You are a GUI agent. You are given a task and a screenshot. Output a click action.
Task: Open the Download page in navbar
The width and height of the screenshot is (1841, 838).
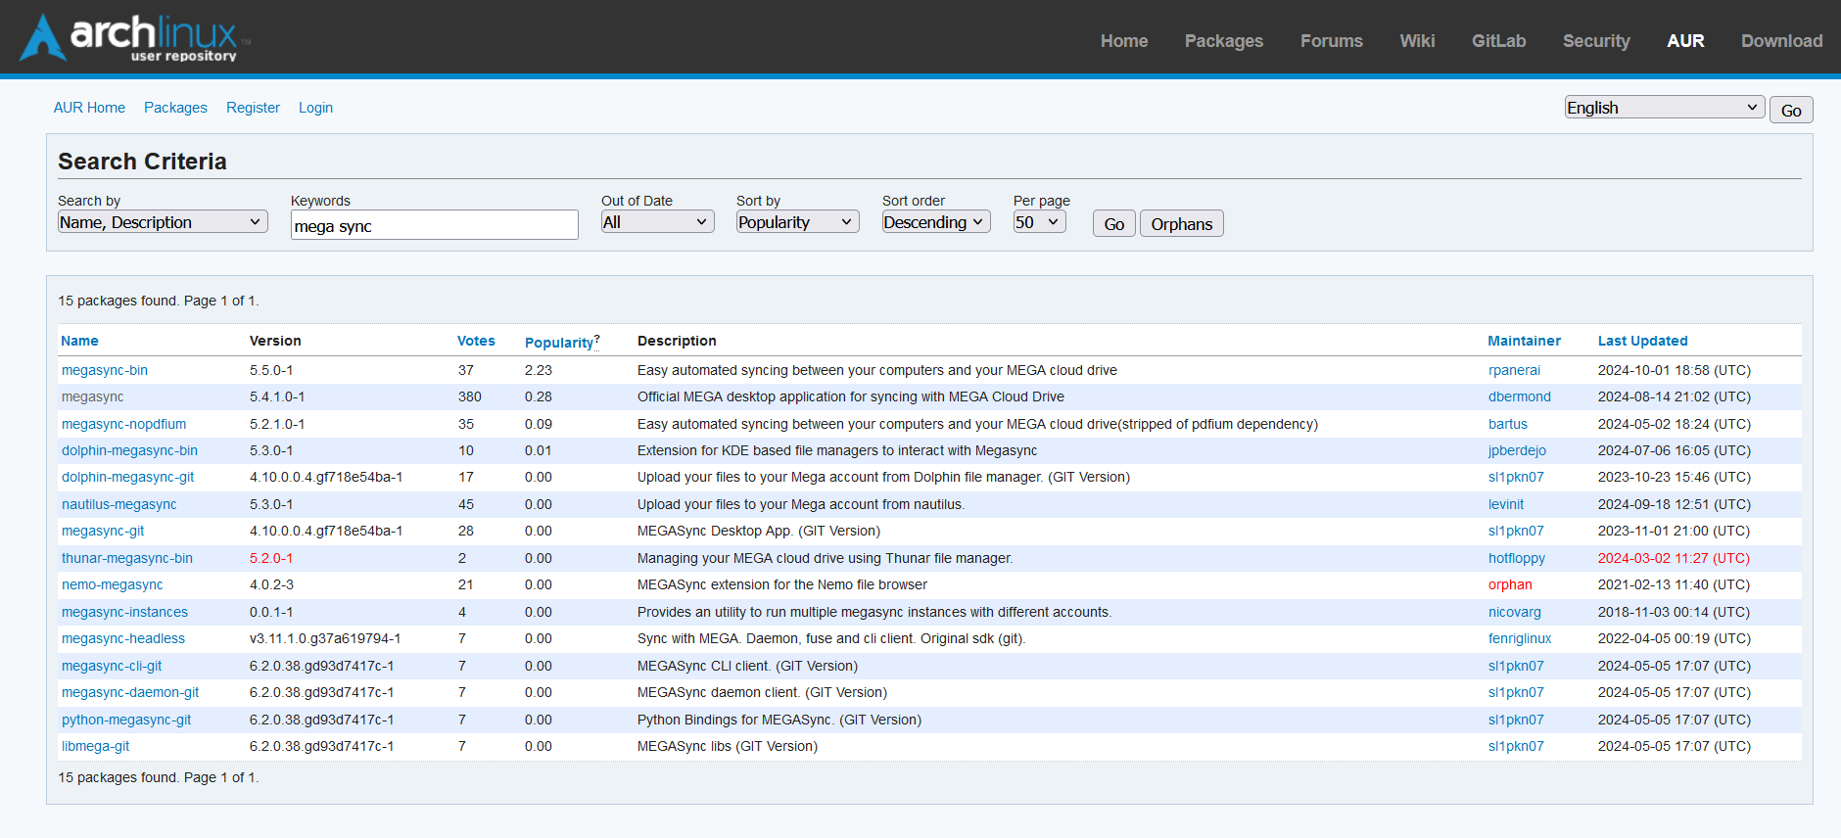(x=1780, y=41)
